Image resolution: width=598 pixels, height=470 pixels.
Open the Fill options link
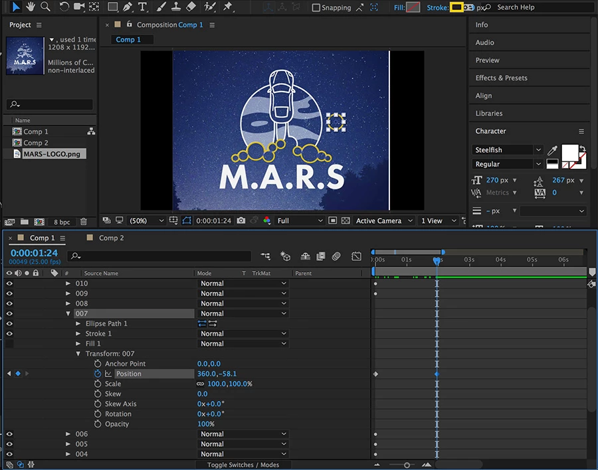(399, 7)
